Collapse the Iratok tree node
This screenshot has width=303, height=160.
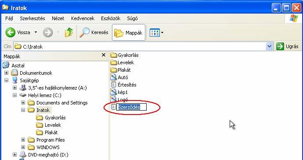23,110
